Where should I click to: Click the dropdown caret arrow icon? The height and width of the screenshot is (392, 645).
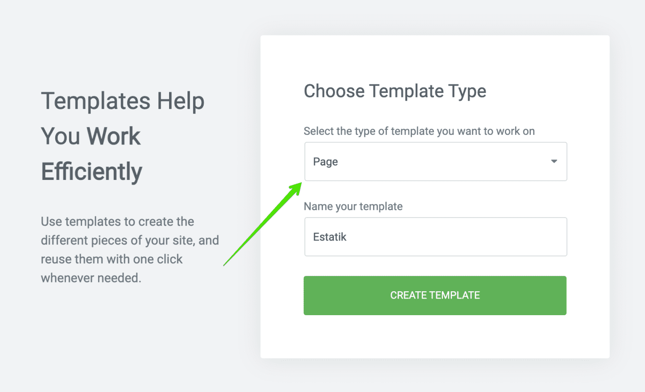[554, 161]
